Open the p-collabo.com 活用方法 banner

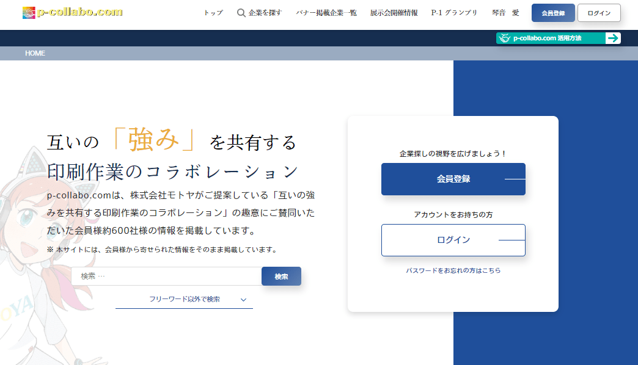(559, 38)
